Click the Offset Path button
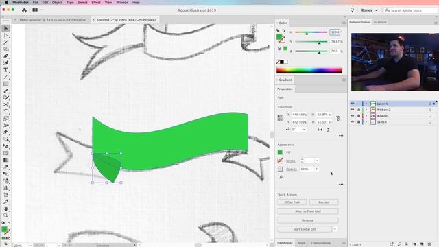 [x=292, y=202]
